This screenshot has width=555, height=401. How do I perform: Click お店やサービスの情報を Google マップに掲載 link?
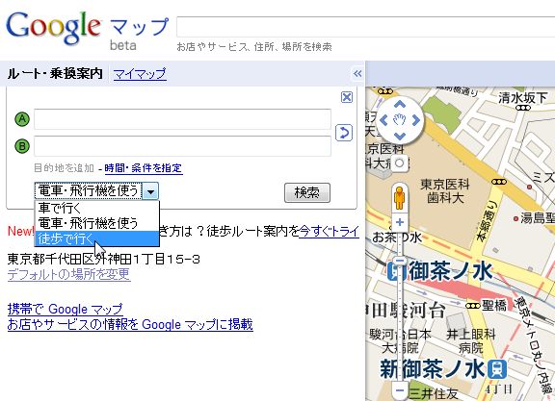[130, 324]
